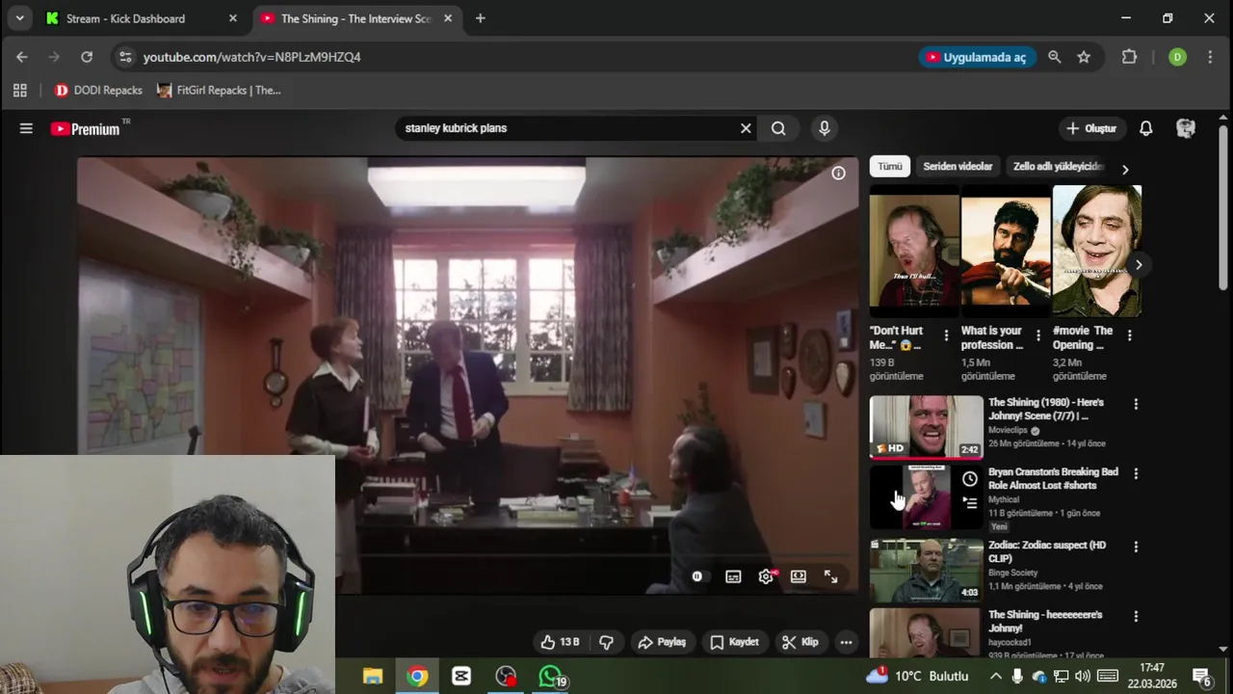Add Bryan Cranston video to queue
The height and width of the screenshot is (694, 1233).
point(970,502)
